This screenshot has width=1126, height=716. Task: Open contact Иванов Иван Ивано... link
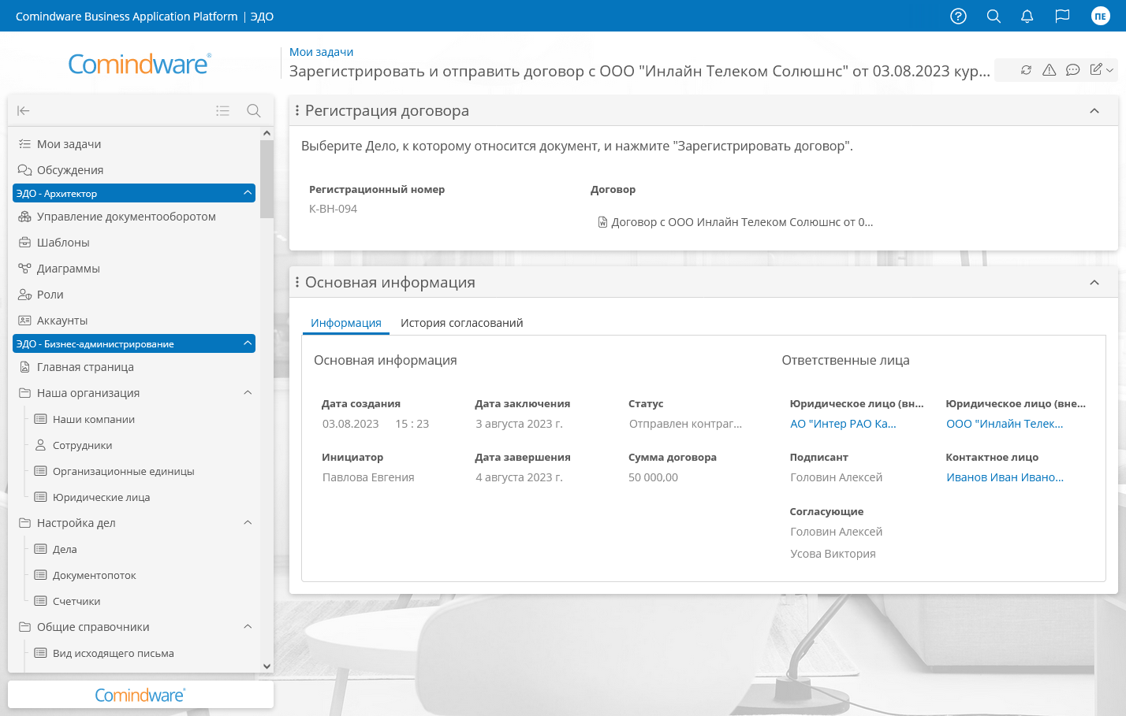pos(1005,477)
